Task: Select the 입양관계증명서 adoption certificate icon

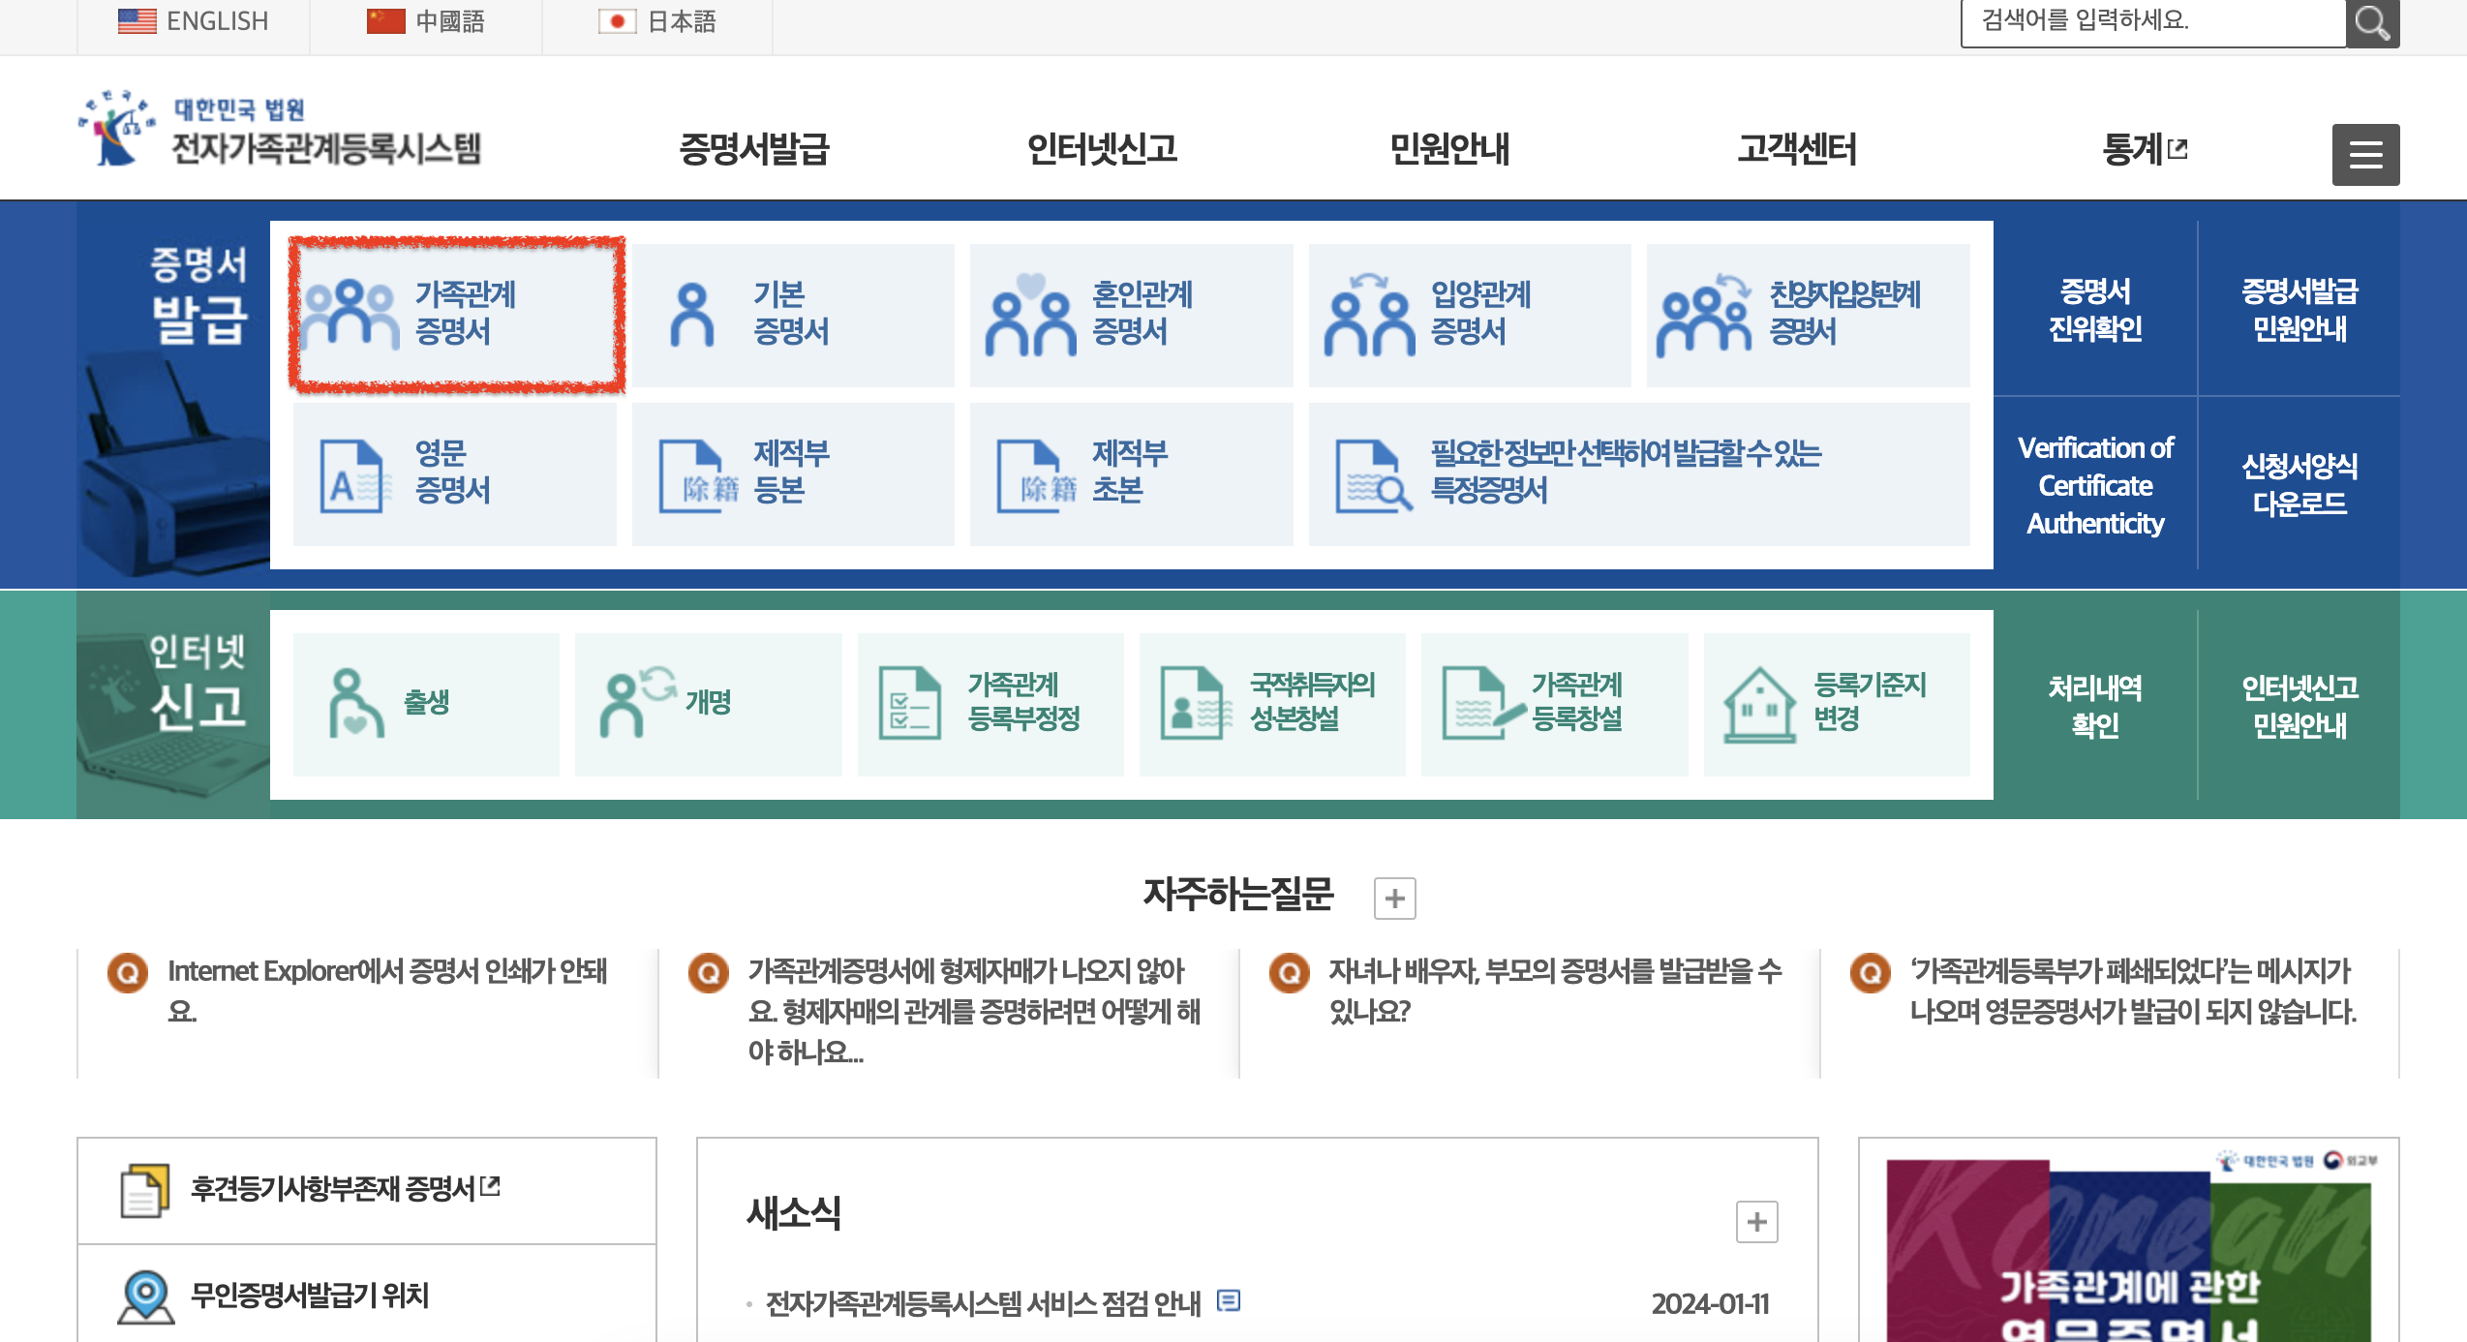Action: tap(1468, 312)
